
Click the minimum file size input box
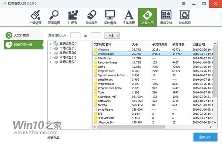(x=75, y=35)
